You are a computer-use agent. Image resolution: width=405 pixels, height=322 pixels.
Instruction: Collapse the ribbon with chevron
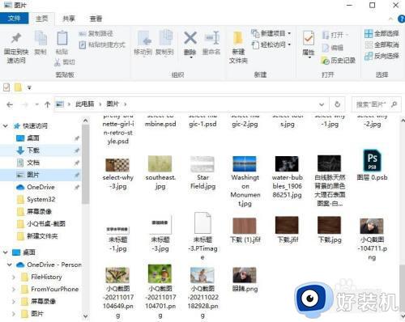pyautogui.click(x=390, y=19)
